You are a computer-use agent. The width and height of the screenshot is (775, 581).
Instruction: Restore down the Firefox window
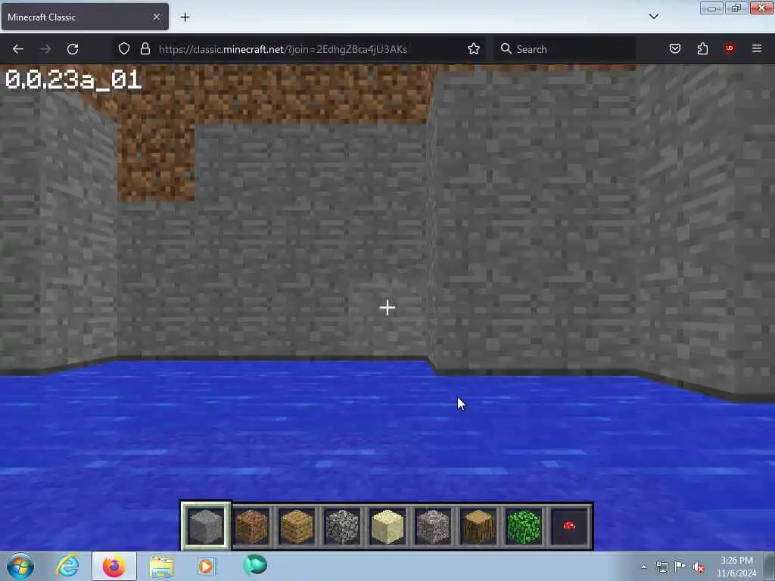(x=736, y=8)
